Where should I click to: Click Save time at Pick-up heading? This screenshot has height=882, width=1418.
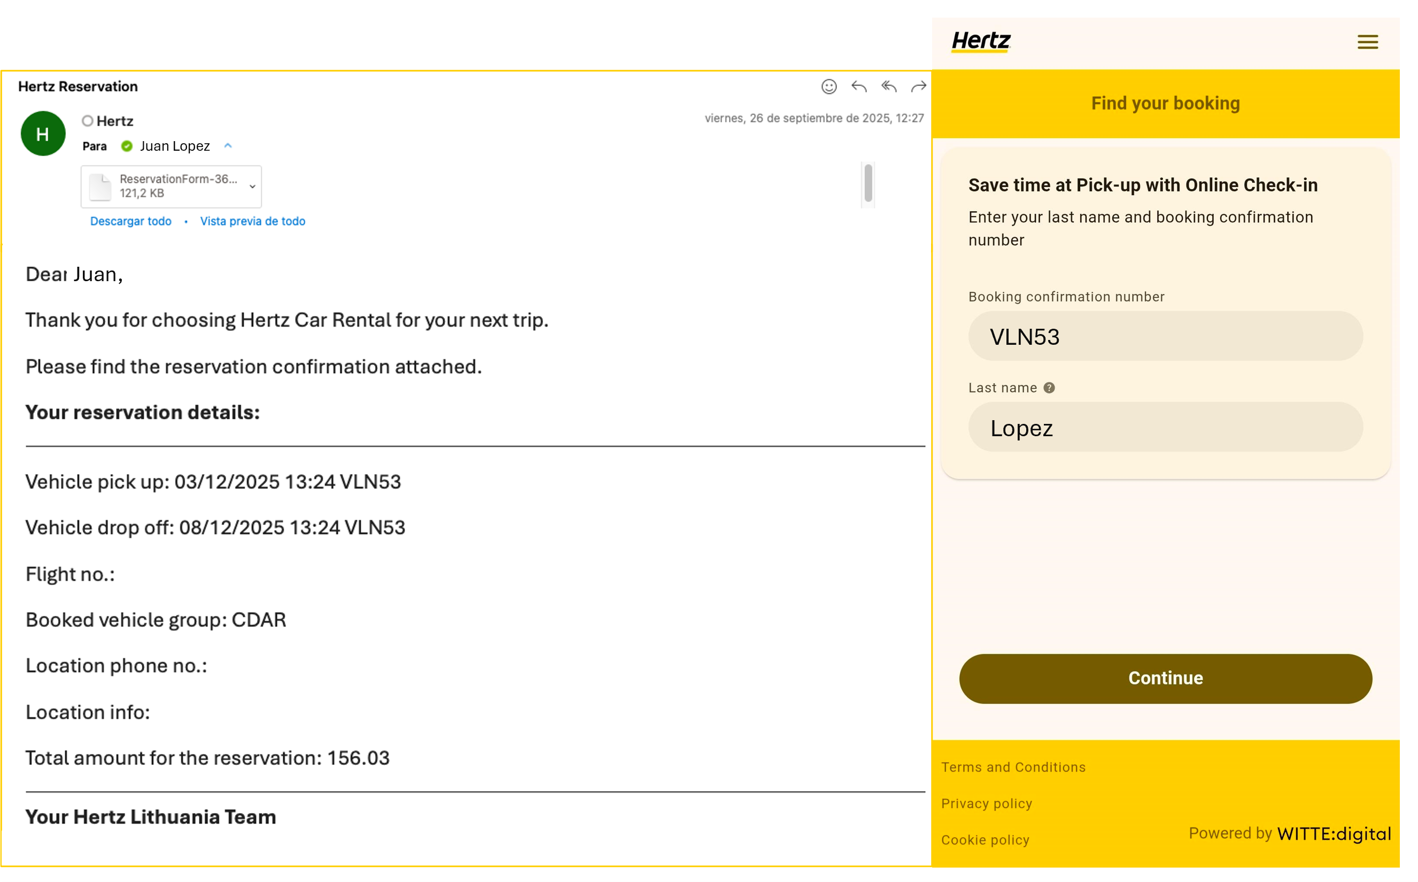pyautogui.click(x=1143, y=185)
